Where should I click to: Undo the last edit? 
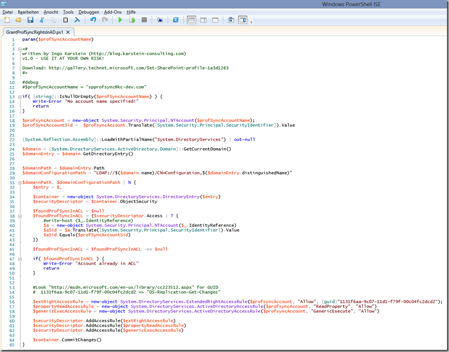(93, 20)
